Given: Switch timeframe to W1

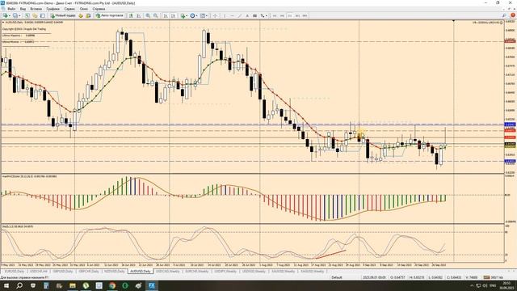Looking at the screenshot, I should tap(297, 15).
